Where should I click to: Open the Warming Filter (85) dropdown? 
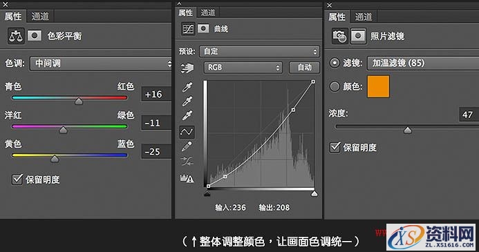[423, 63]
